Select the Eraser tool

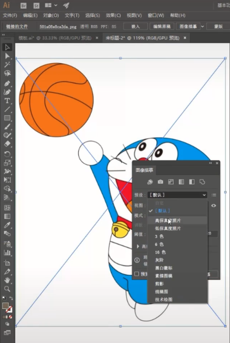coord(7,144)
